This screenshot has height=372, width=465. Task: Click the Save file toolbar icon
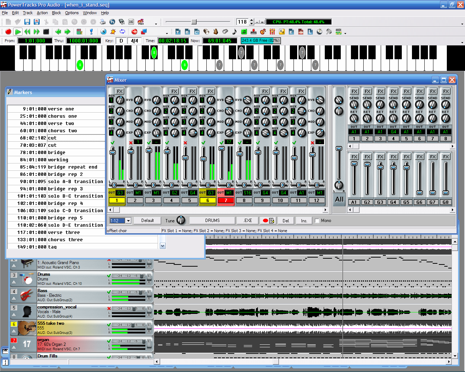(x=27, y=22)
